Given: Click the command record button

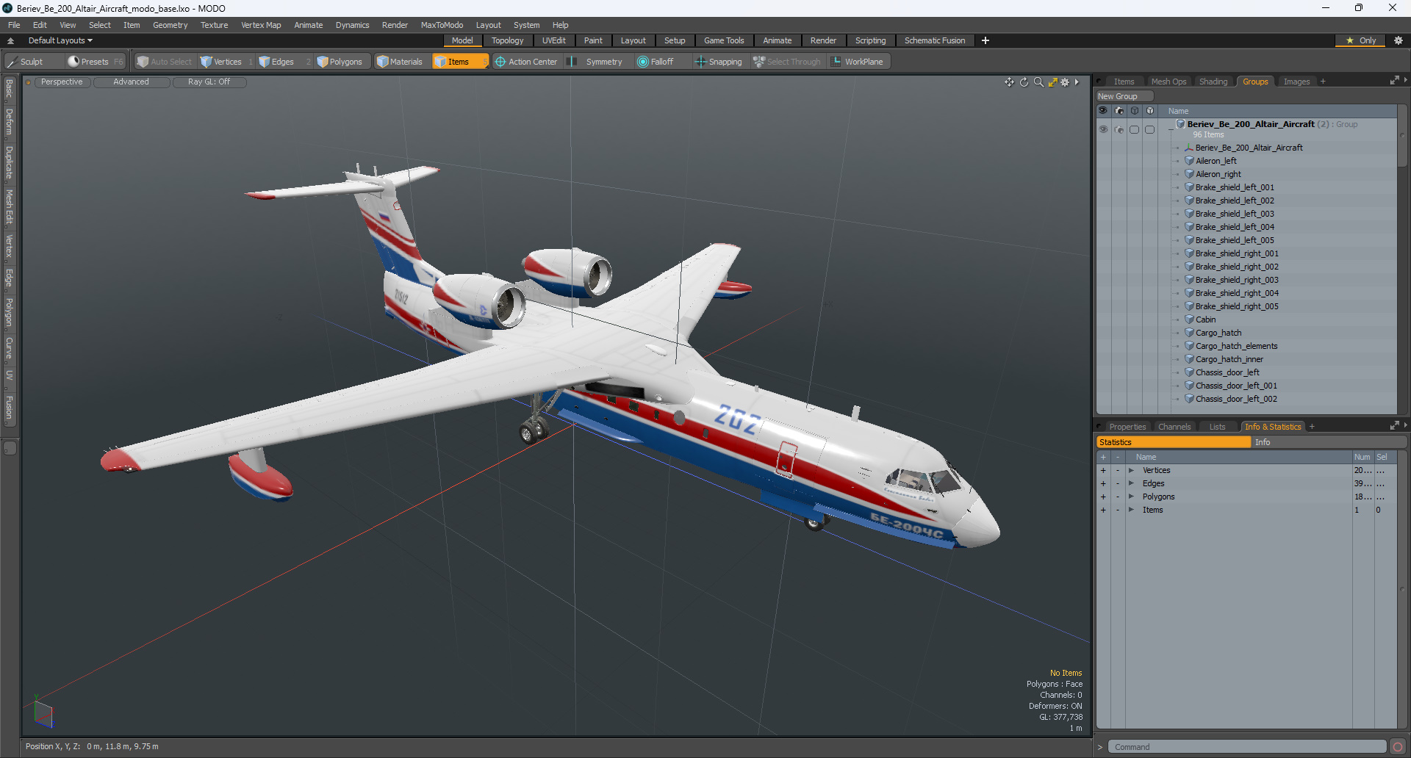Looking at the screenshot, I should [1398, 747].
